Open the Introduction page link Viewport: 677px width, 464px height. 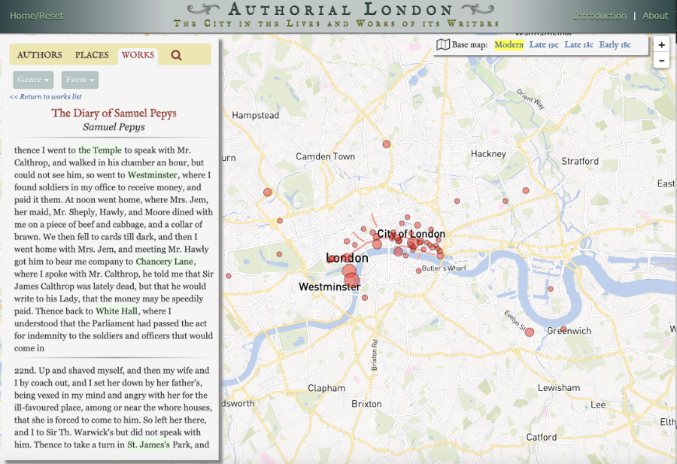click(600, 16)
